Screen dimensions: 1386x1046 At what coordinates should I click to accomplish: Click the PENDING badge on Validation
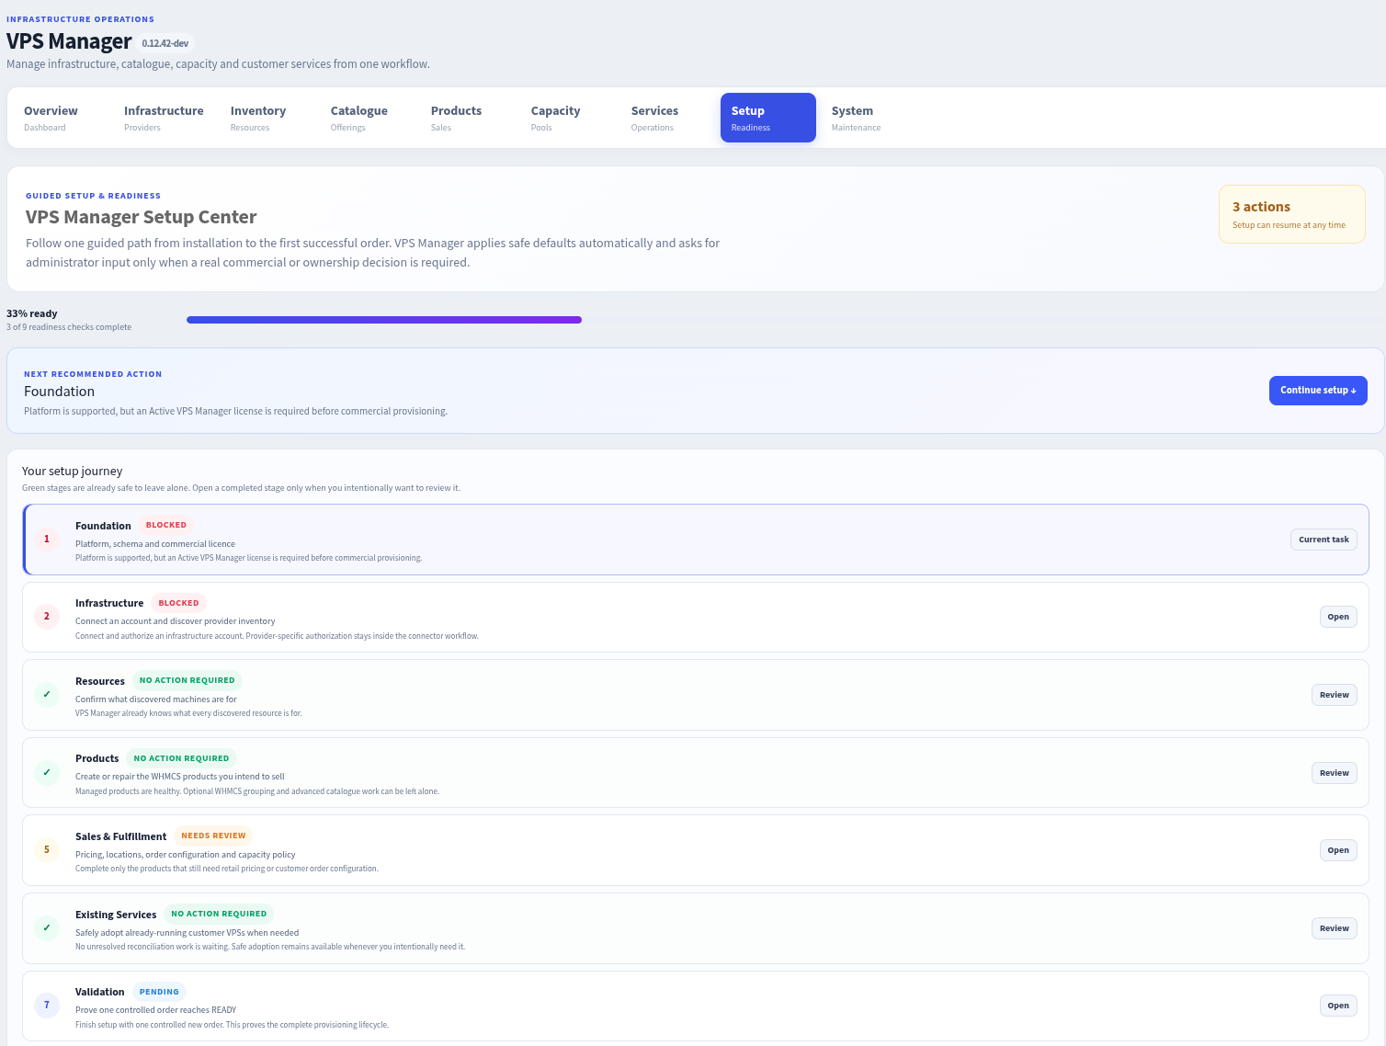pyautogui.click(x=159, y=992)
